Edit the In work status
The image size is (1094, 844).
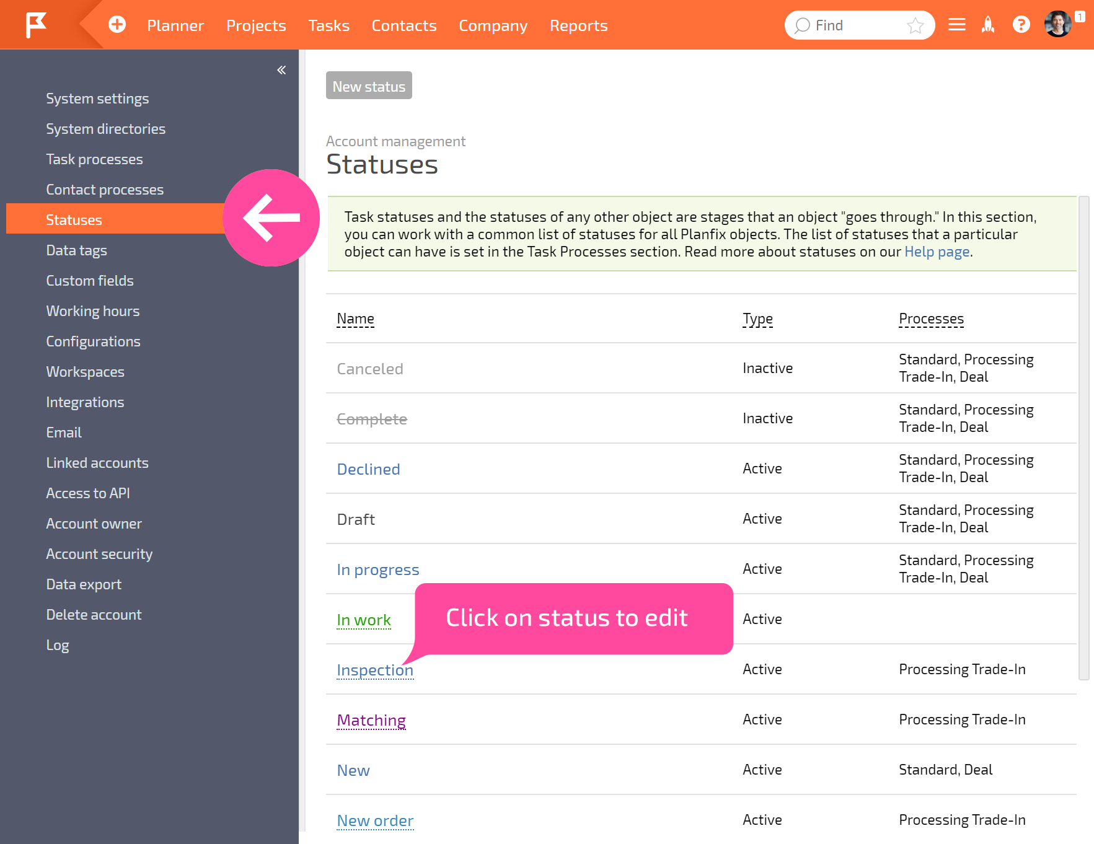click(364, 620)
